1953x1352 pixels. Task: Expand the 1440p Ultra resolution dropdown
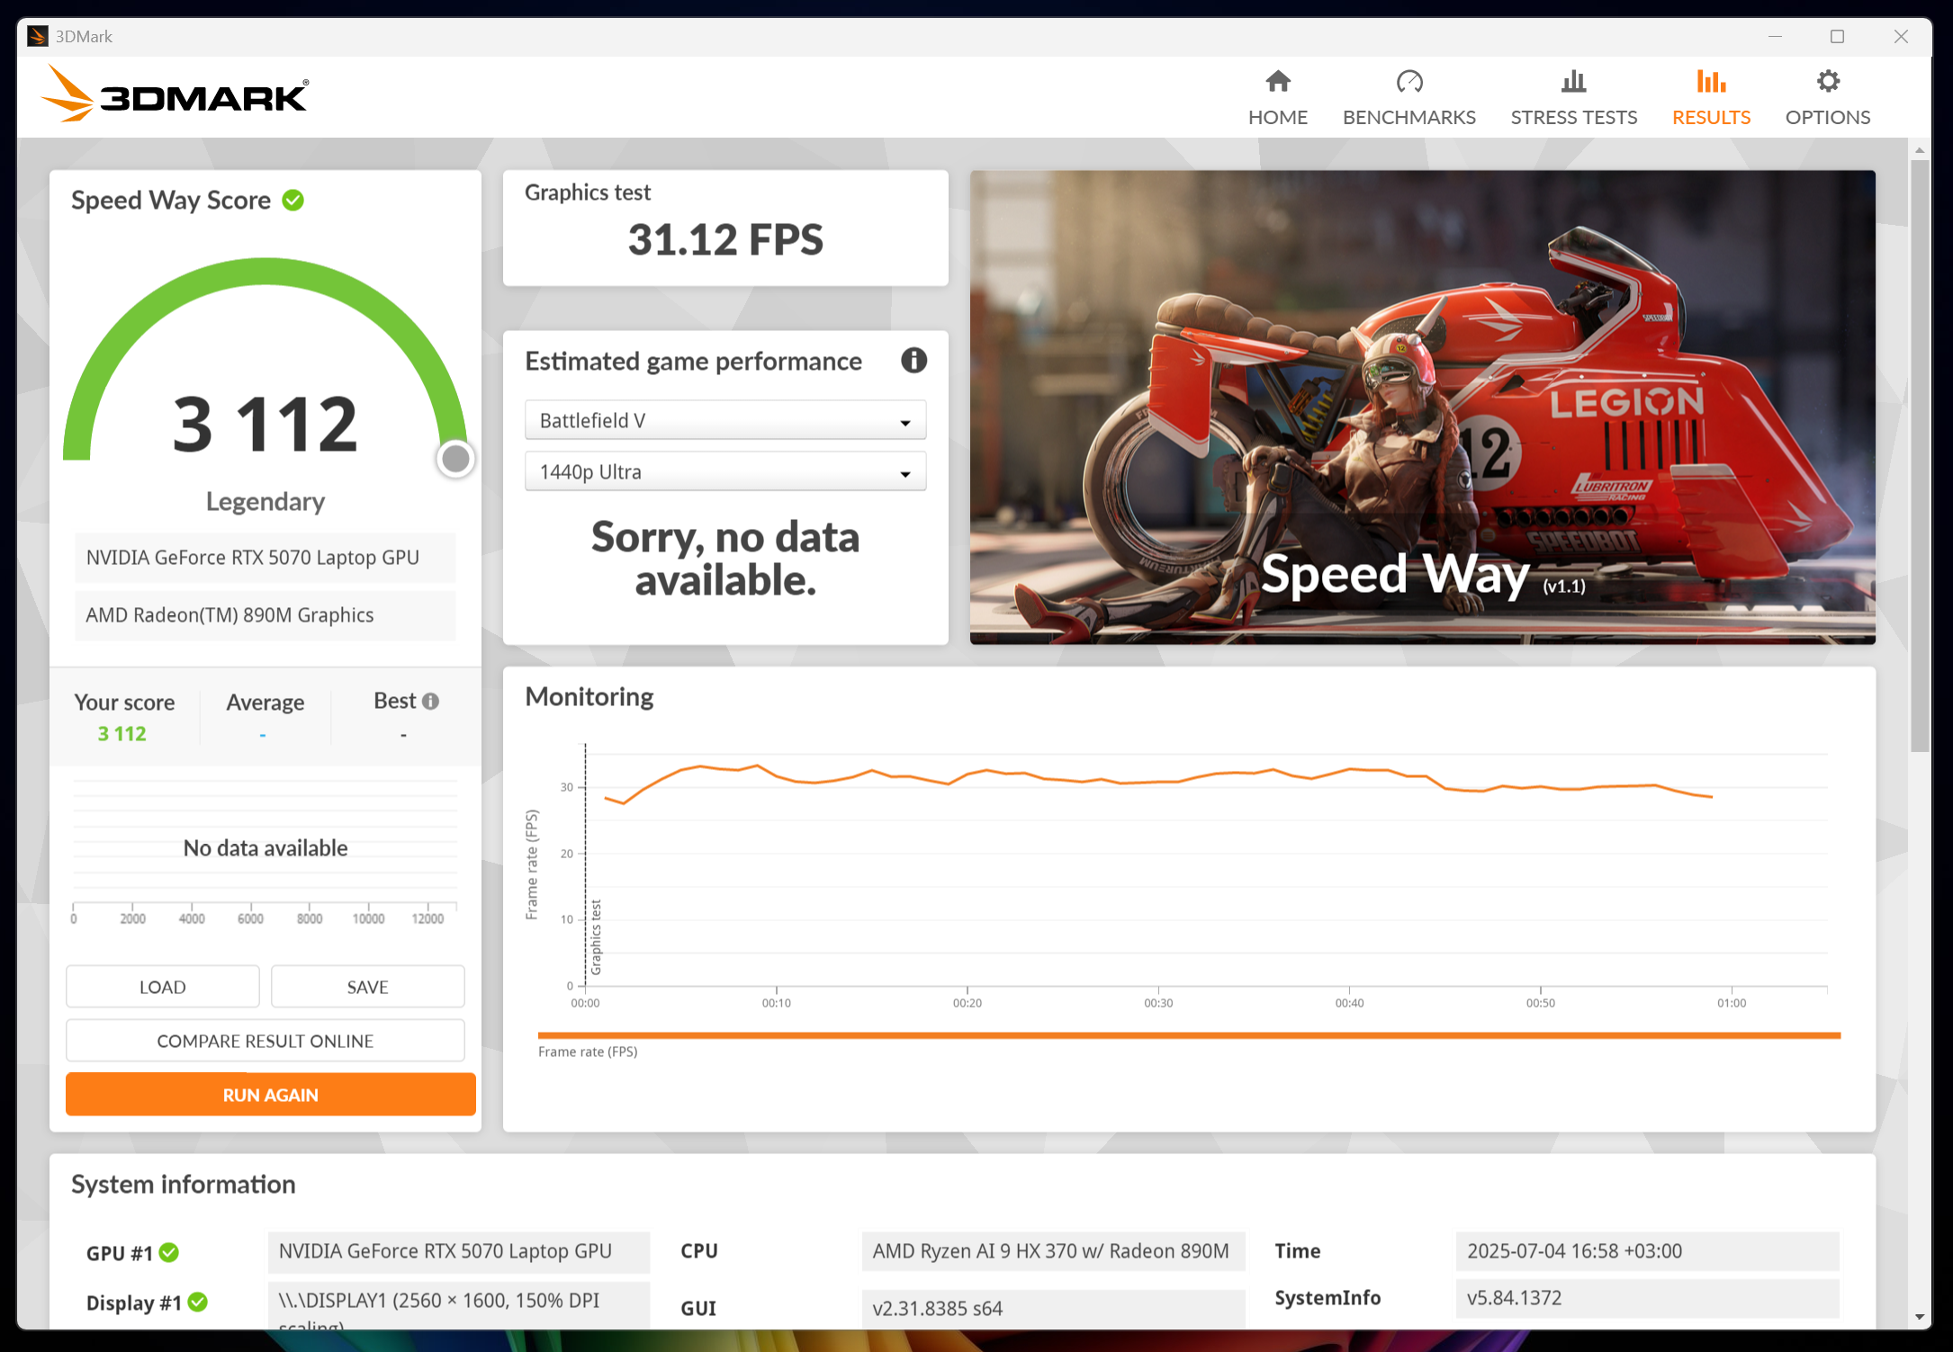(725, 471)
